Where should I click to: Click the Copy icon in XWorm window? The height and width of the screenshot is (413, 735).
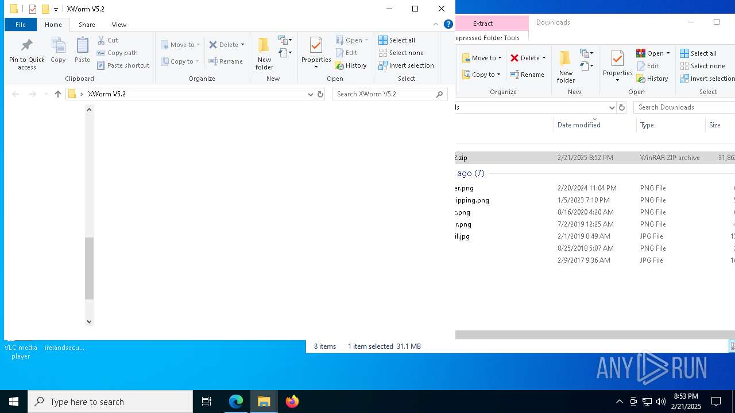tap(58, 50)
